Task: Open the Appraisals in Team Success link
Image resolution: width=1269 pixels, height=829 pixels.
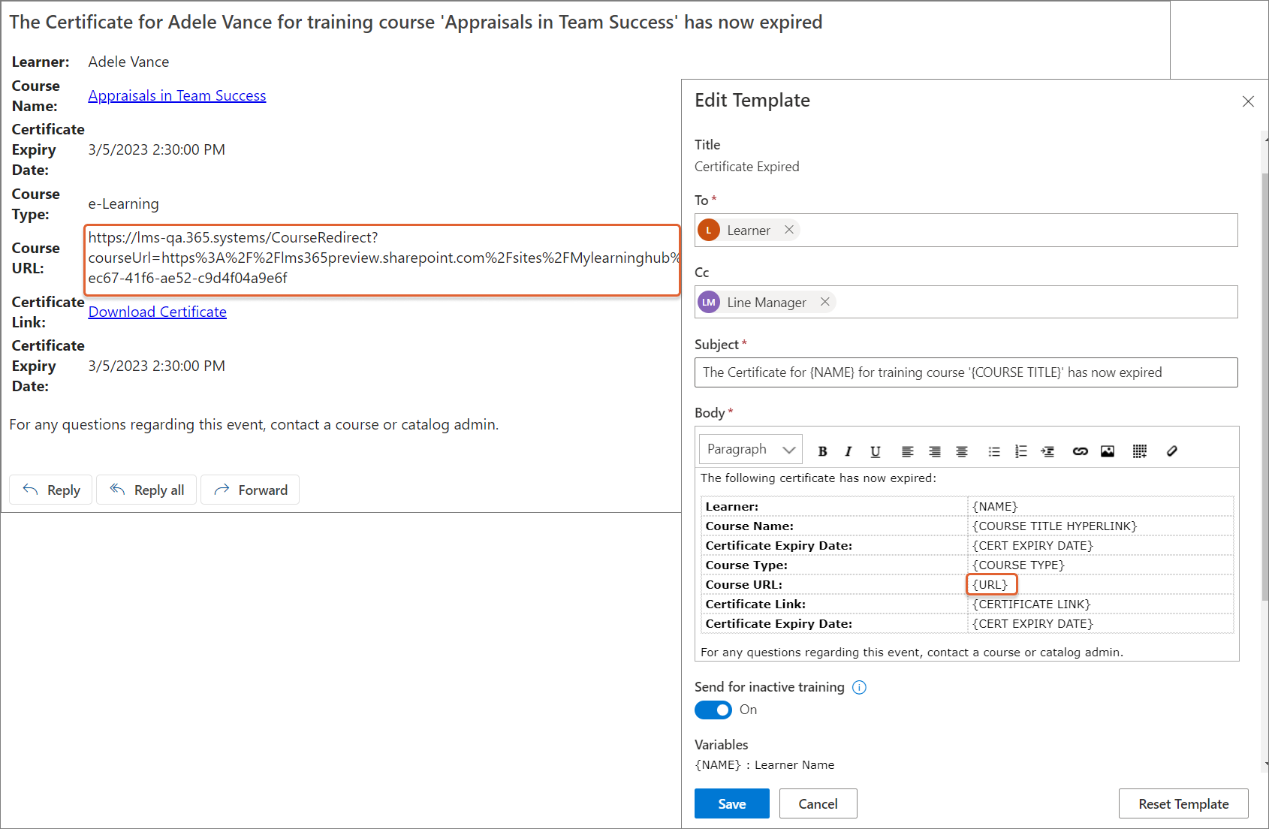Action: (x=177, y=95)
